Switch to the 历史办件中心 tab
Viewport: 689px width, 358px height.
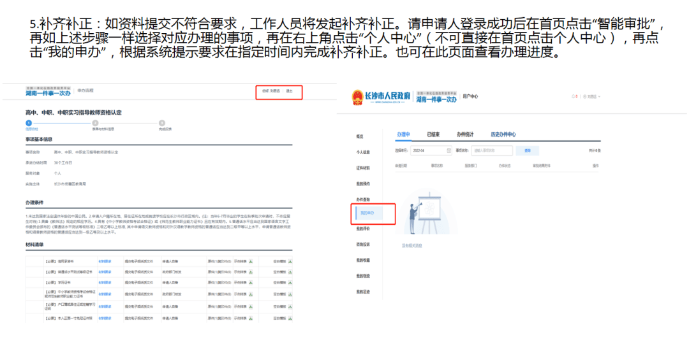[x=503, y=134]
